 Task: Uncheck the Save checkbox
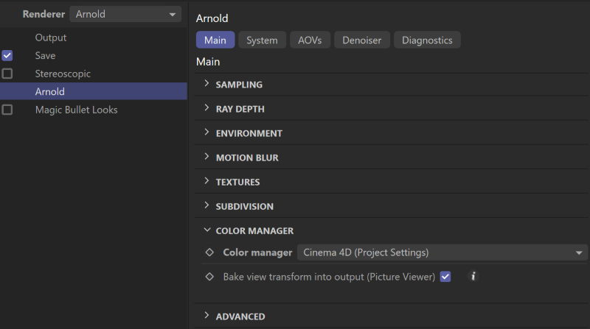click(x=7, y=55)
